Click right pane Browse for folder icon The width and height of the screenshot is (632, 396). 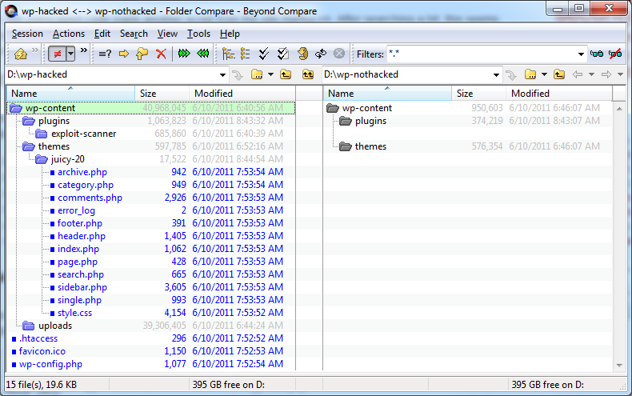pyautogui.click(x=530, y=74)
